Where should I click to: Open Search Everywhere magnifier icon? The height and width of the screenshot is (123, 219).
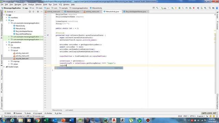pos(210,8)
